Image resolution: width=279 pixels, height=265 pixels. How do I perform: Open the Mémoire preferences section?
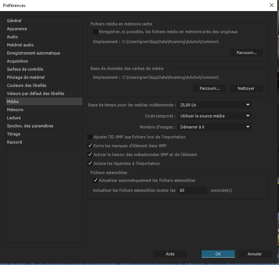point(15,110)
